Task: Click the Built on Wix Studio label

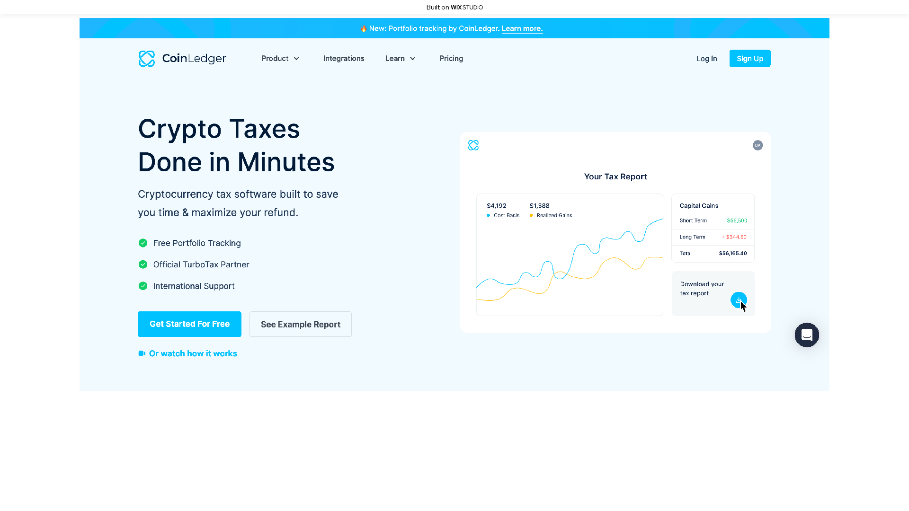Action: click(454, 7)
